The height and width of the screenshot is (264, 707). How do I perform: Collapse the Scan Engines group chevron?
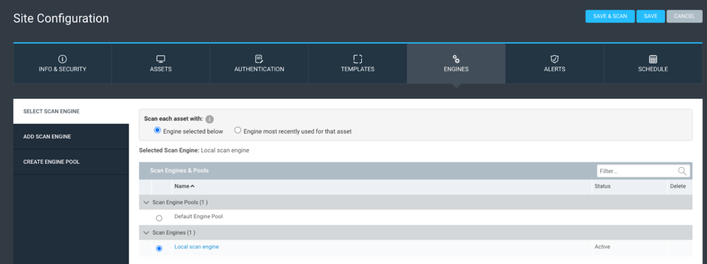coord(146,233)
